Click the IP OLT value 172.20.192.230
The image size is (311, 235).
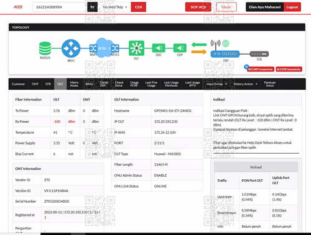[x=166, y=122]
